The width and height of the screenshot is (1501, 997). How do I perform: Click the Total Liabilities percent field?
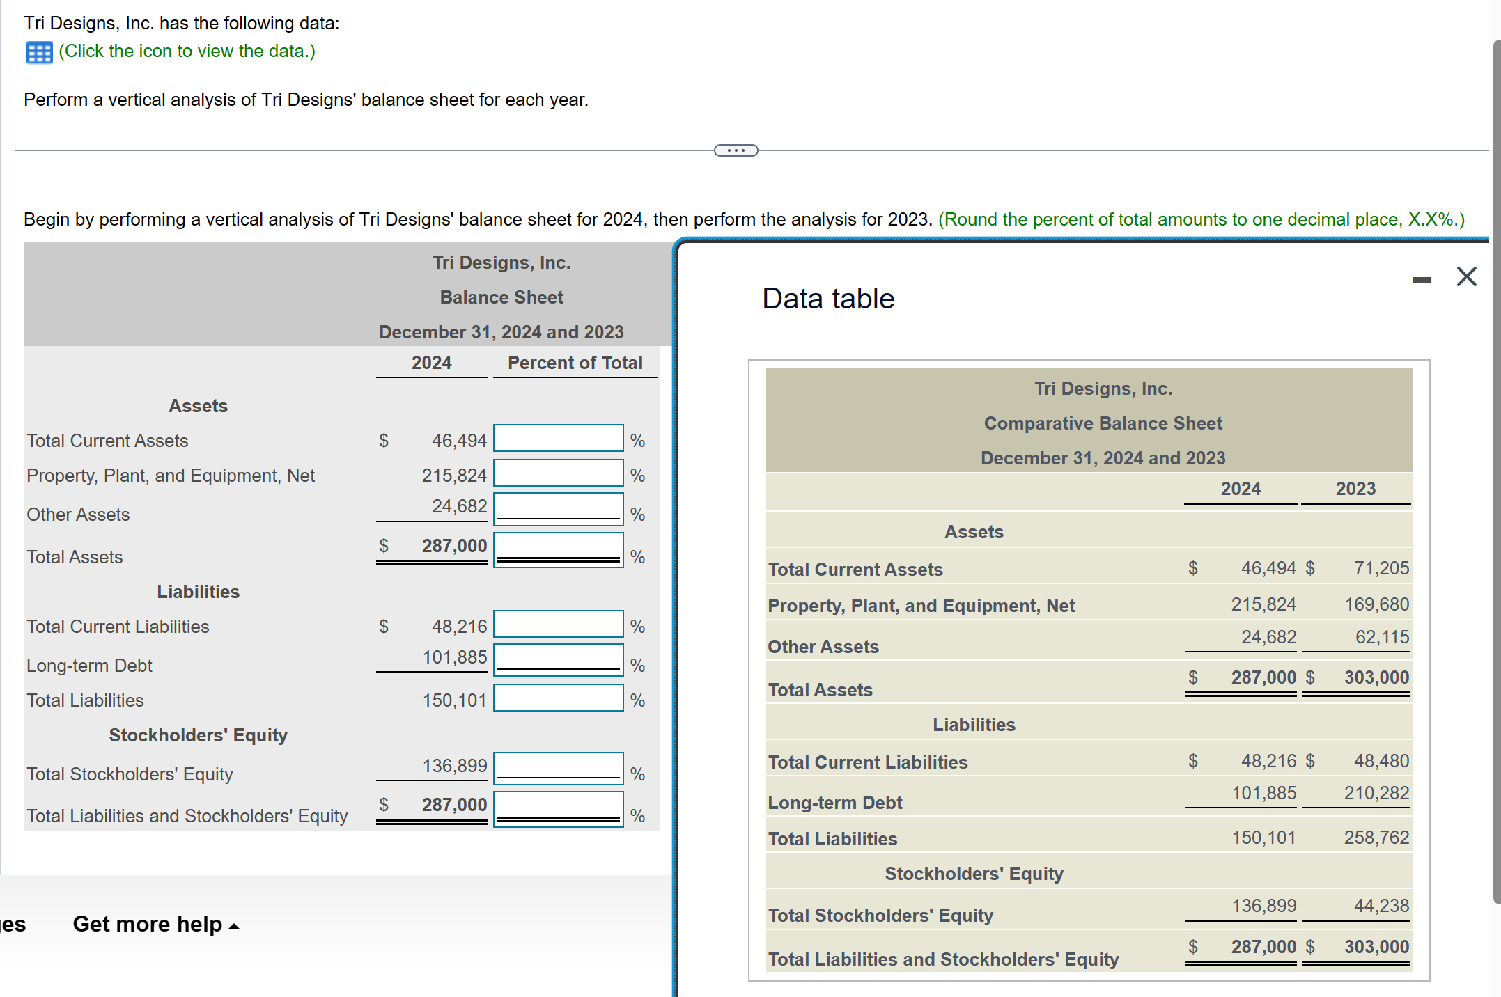point(557,698)
